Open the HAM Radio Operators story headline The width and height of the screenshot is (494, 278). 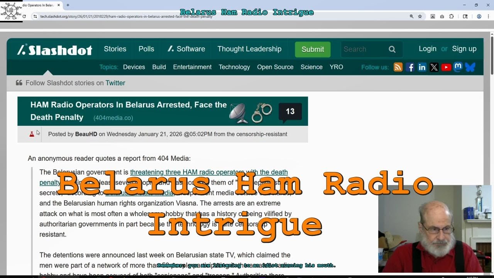pos(129,111)
